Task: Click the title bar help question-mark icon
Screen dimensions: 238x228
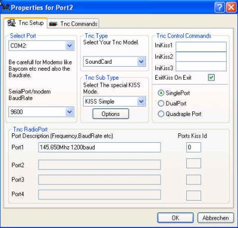Action: tap(220, 8)
